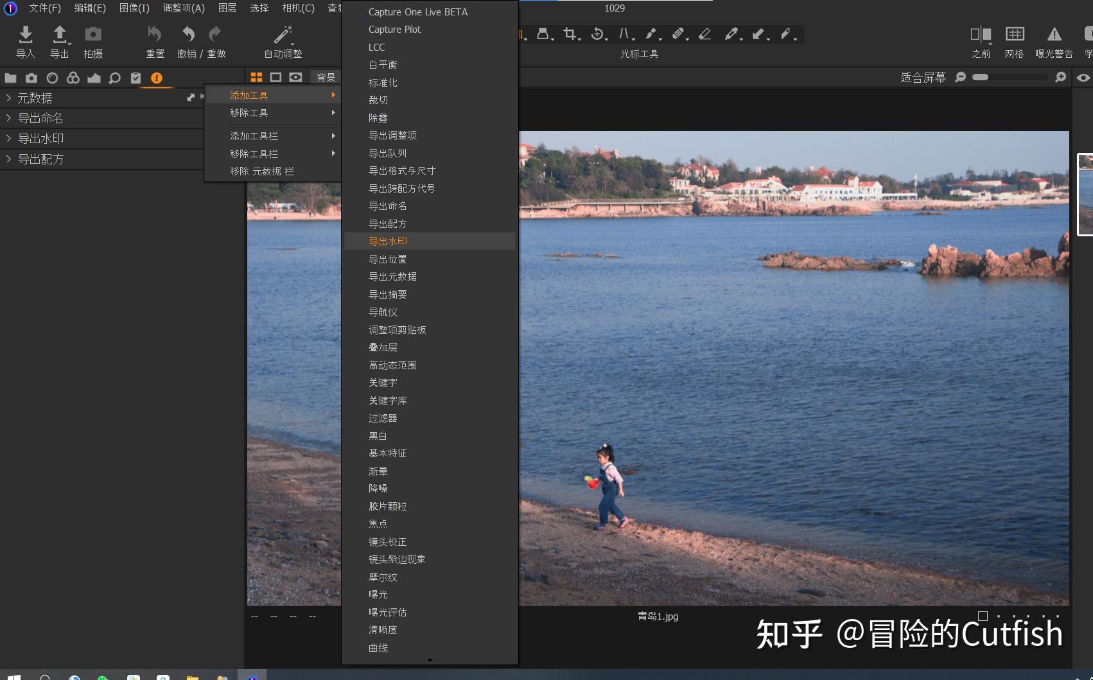Expand the 导出水印 panel
This screenshot has width=1093, height=680.
(8, 138)
